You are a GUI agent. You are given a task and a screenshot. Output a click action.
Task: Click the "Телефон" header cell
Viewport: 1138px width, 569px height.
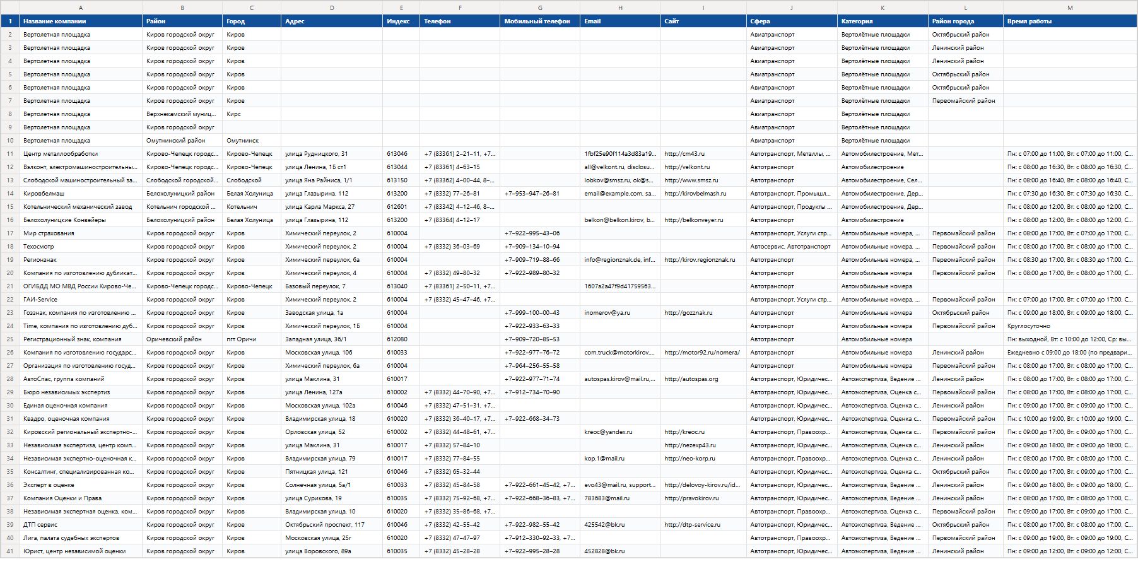click(460, 21)
